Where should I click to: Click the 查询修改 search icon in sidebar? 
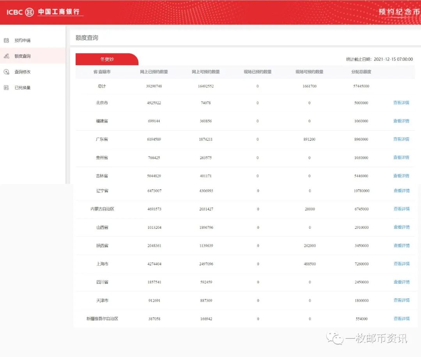coord(7,72)
